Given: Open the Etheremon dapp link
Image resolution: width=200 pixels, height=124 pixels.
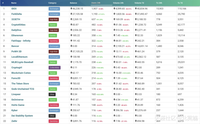Looking at the screenshot, I should coord(17,36).
